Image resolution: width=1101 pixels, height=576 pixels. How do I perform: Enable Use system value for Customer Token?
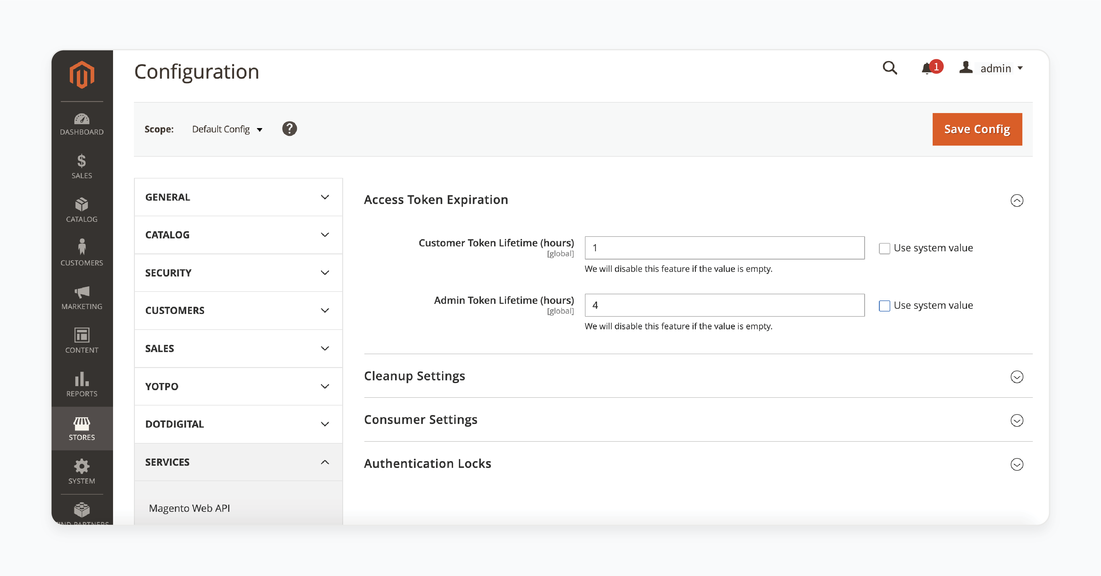pos(885,248)
